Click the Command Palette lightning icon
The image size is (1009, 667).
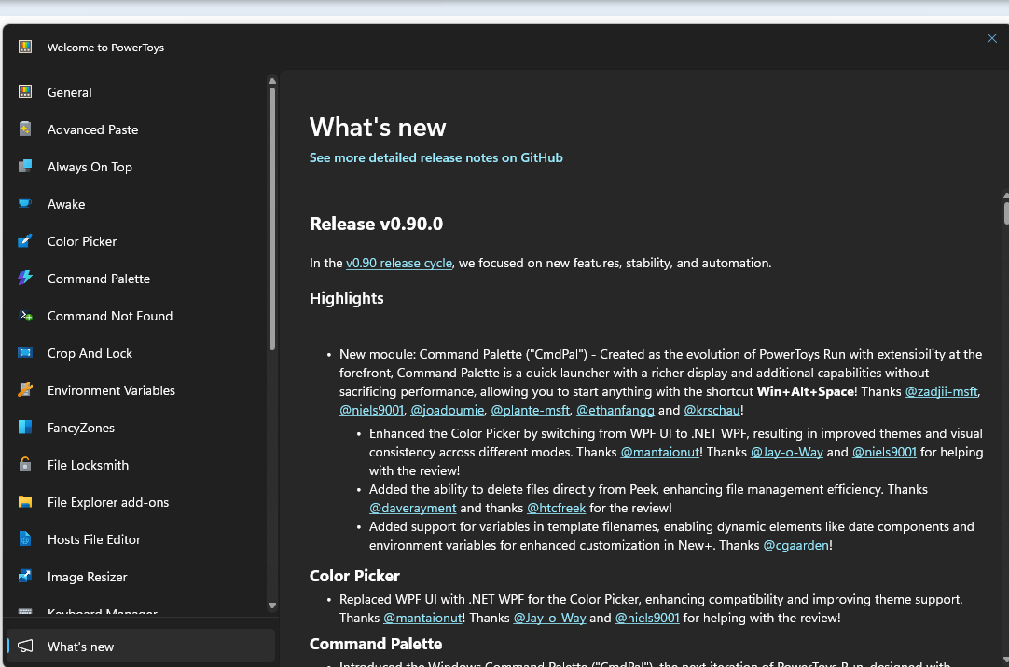coord(25,279)
